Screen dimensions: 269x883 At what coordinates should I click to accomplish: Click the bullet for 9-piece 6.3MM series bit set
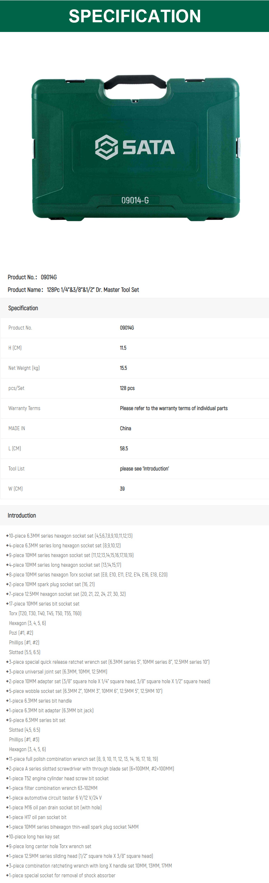point(7,720)
